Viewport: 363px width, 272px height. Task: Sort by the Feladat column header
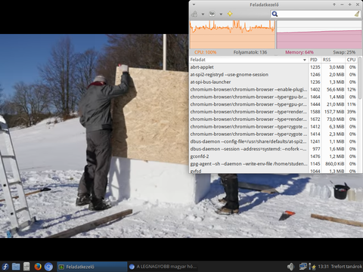tap(249, 60)
